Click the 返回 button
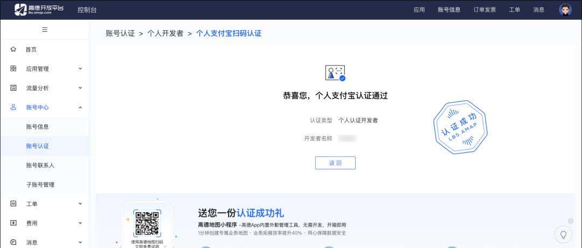582x248 pixels. pyautogui.click(x=335, y=163)
